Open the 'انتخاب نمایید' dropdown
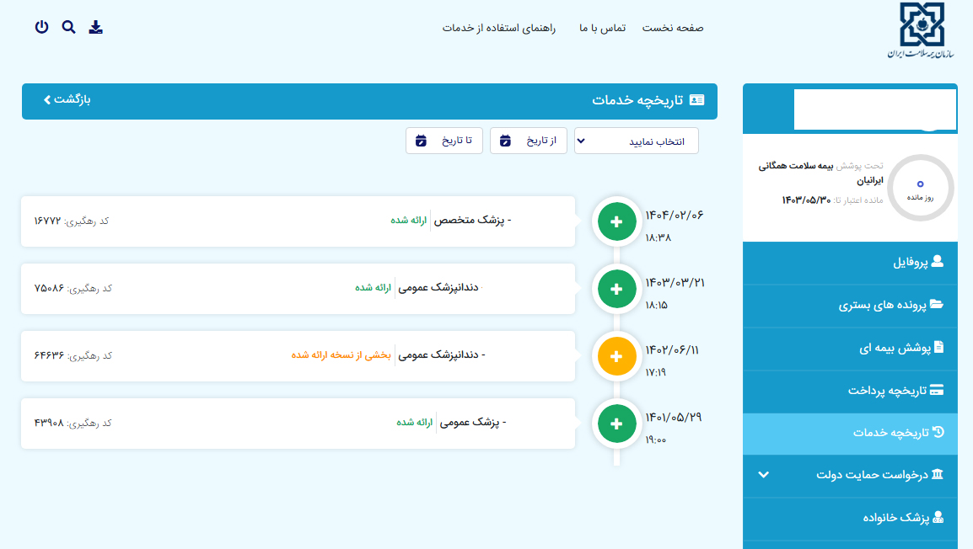Viewport: 973px width, 549px height. pos(637,141)
